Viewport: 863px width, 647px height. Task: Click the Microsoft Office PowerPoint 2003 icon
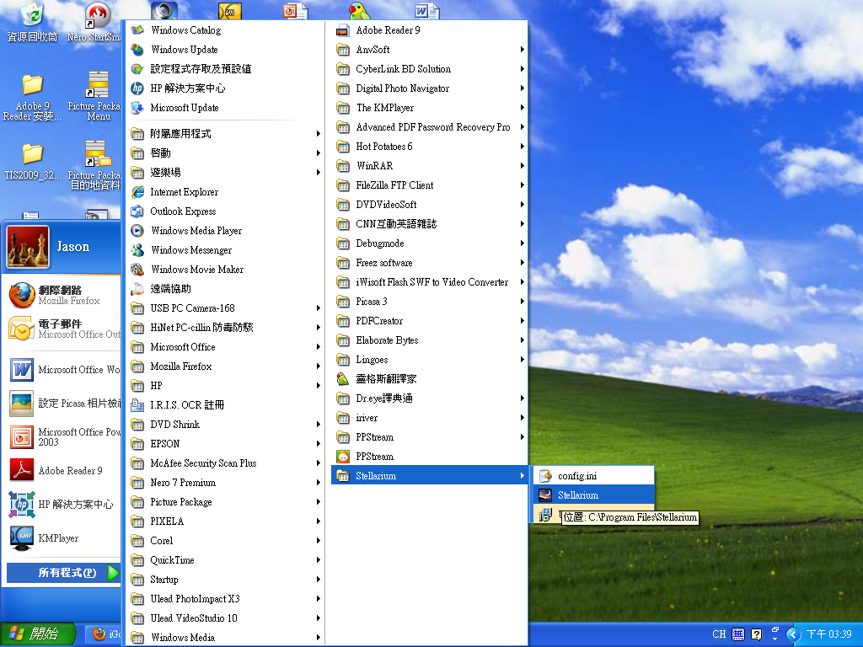tap(22, 437)
